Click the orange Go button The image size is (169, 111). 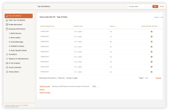pos(155,6)
